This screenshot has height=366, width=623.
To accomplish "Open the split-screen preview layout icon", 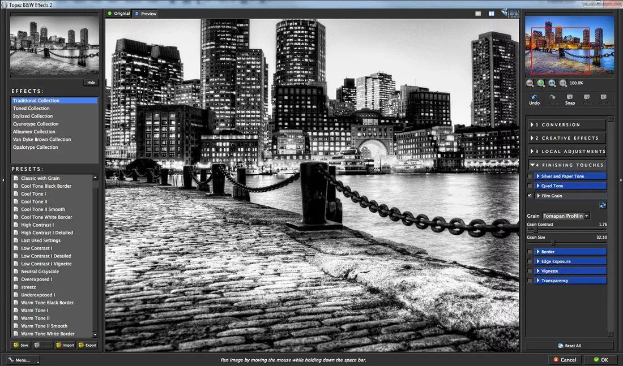I will 490,12.
